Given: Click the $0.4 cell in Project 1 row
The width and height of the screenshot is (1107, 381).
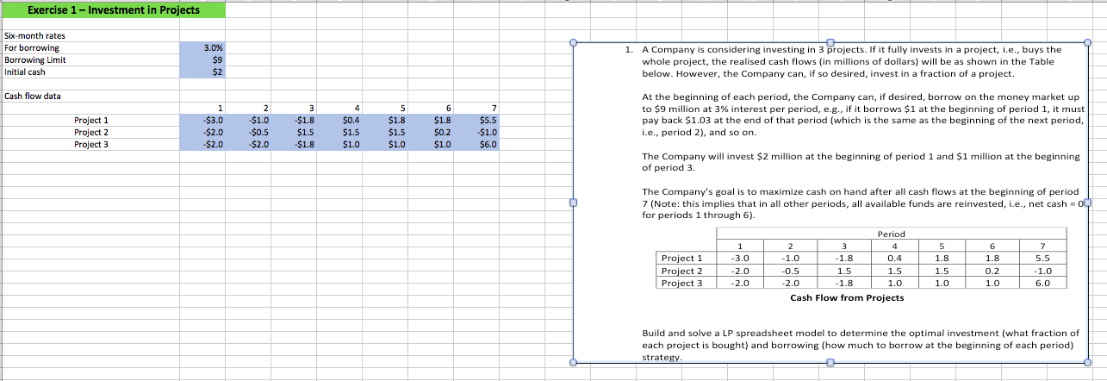Looking at the screenshot, I should tap(339, 121).
